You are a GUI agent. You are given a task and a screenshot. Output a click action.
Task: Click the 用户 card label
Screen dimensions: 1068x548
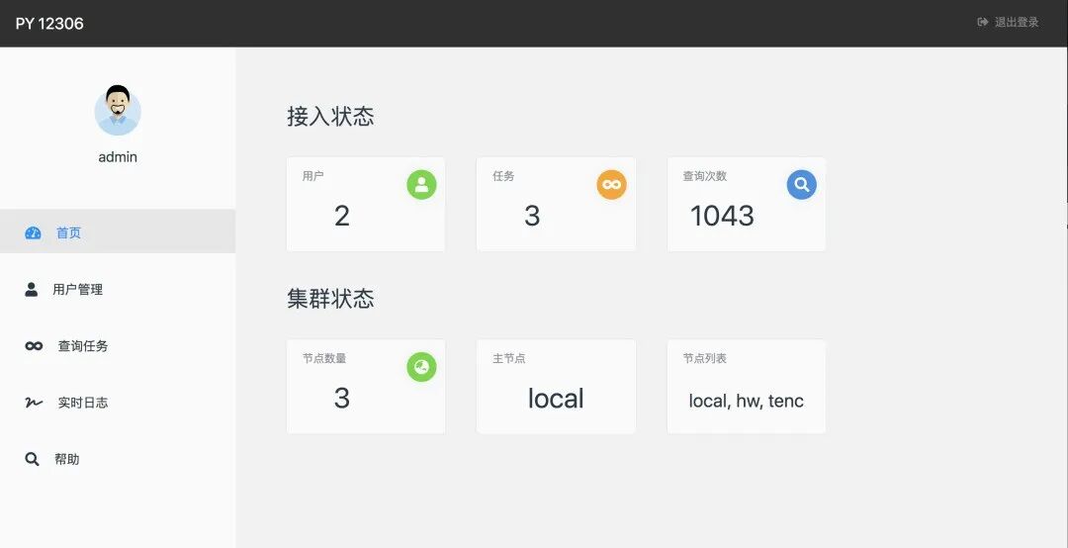coord(313,176)
